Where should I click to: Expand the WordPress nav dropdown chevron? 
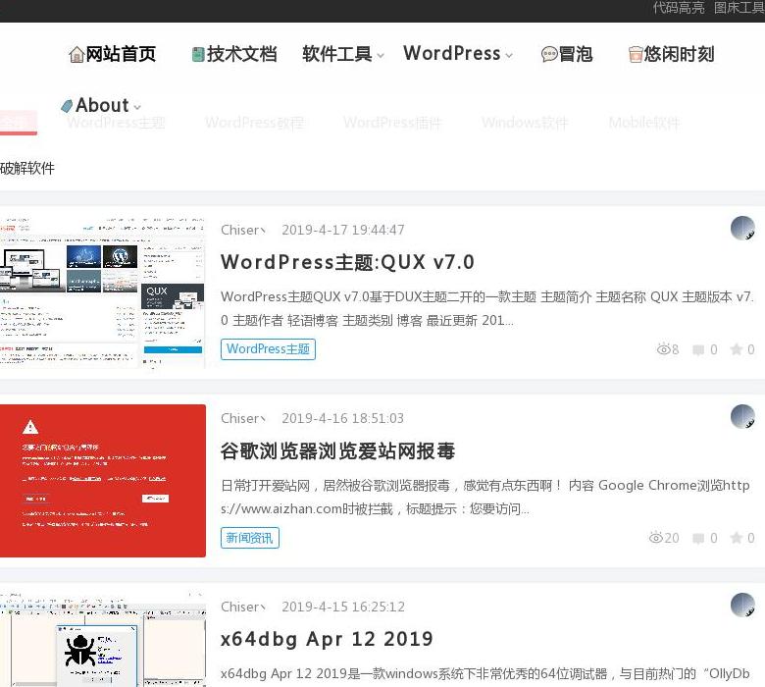509,56
